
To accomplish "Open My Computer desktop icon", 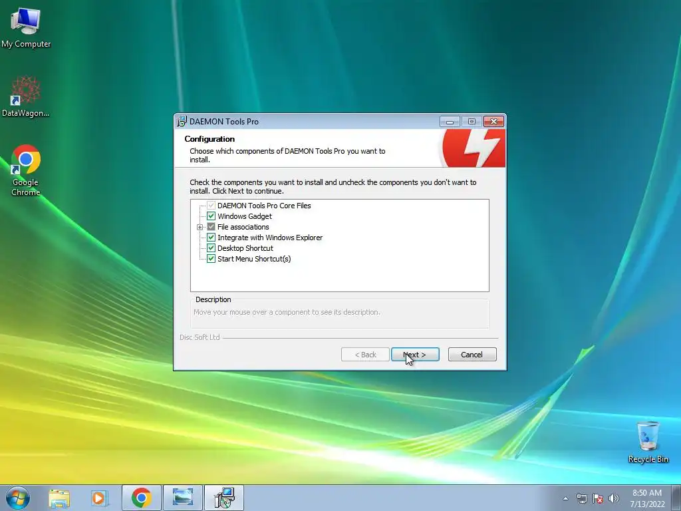I will pyautogui.click(x=26, y=27).
